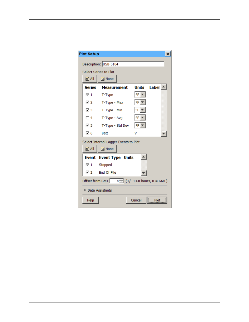Screen dimensions: 249x322
Task: Click series list scrollbar down arrow
Action: click(164, 134)
